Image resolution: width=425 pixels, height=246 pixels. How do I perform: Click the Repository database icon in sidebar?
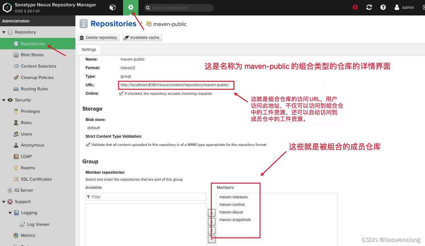pos(10,32)
